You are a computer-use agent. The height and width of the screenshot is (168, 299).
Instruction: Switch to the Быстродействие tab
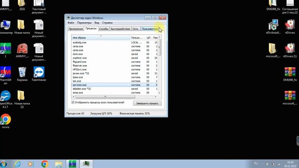121,29
